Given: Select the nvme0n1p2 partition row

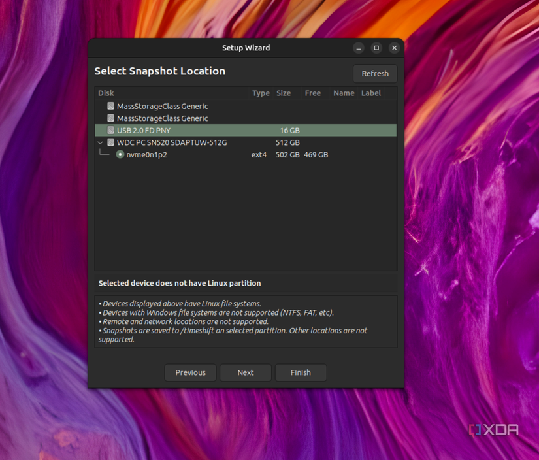Looking at the screenshot, I should coord(150,155).
